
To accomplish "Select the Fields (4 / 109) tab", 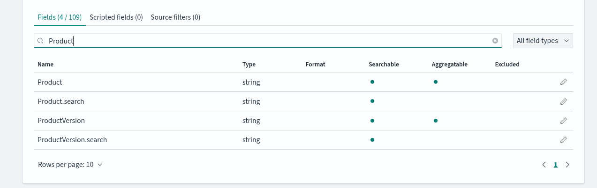I will 60,17.
